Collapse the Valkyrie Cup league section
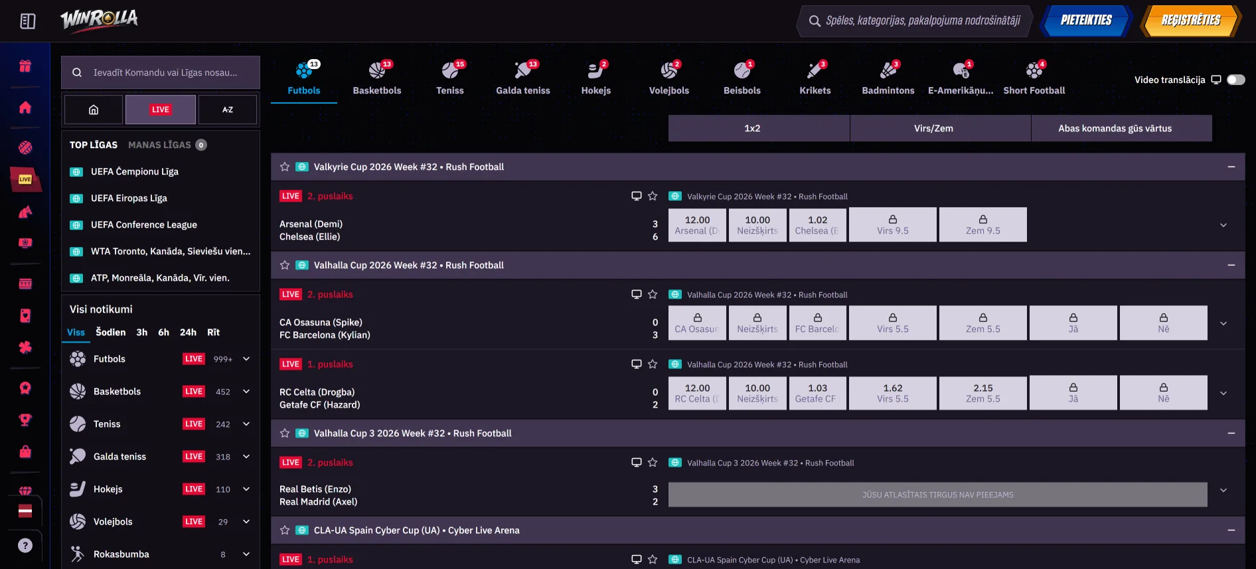Image resolution: width=1256 pixels, height=569 pixels. pos(1231,167)
